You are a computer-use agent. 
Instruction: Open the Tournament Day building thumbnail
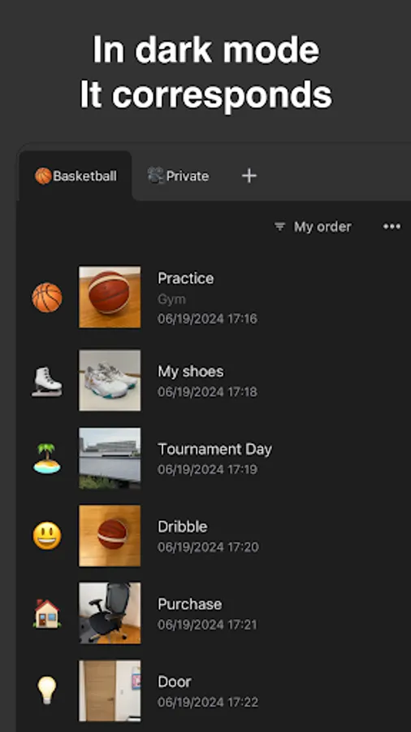[110, 458]
